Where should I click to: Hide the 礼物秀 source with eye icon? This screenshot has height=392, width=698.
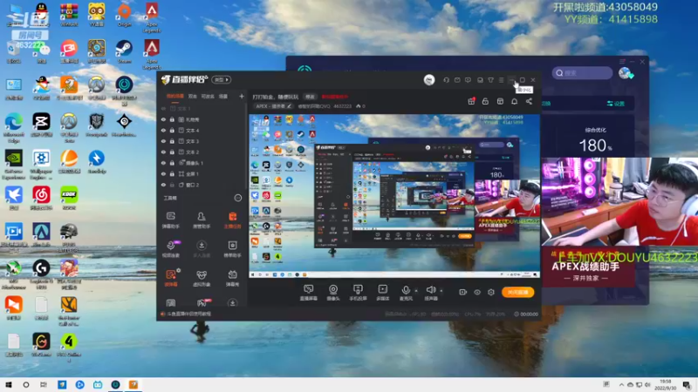[x=163, y=119]
